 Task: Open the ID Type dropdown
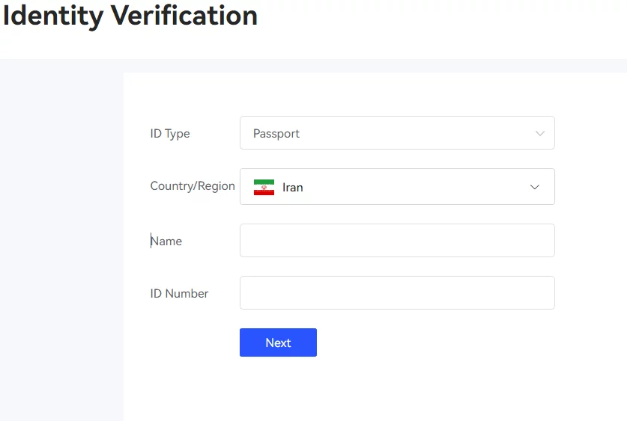(x=397, y=133)
